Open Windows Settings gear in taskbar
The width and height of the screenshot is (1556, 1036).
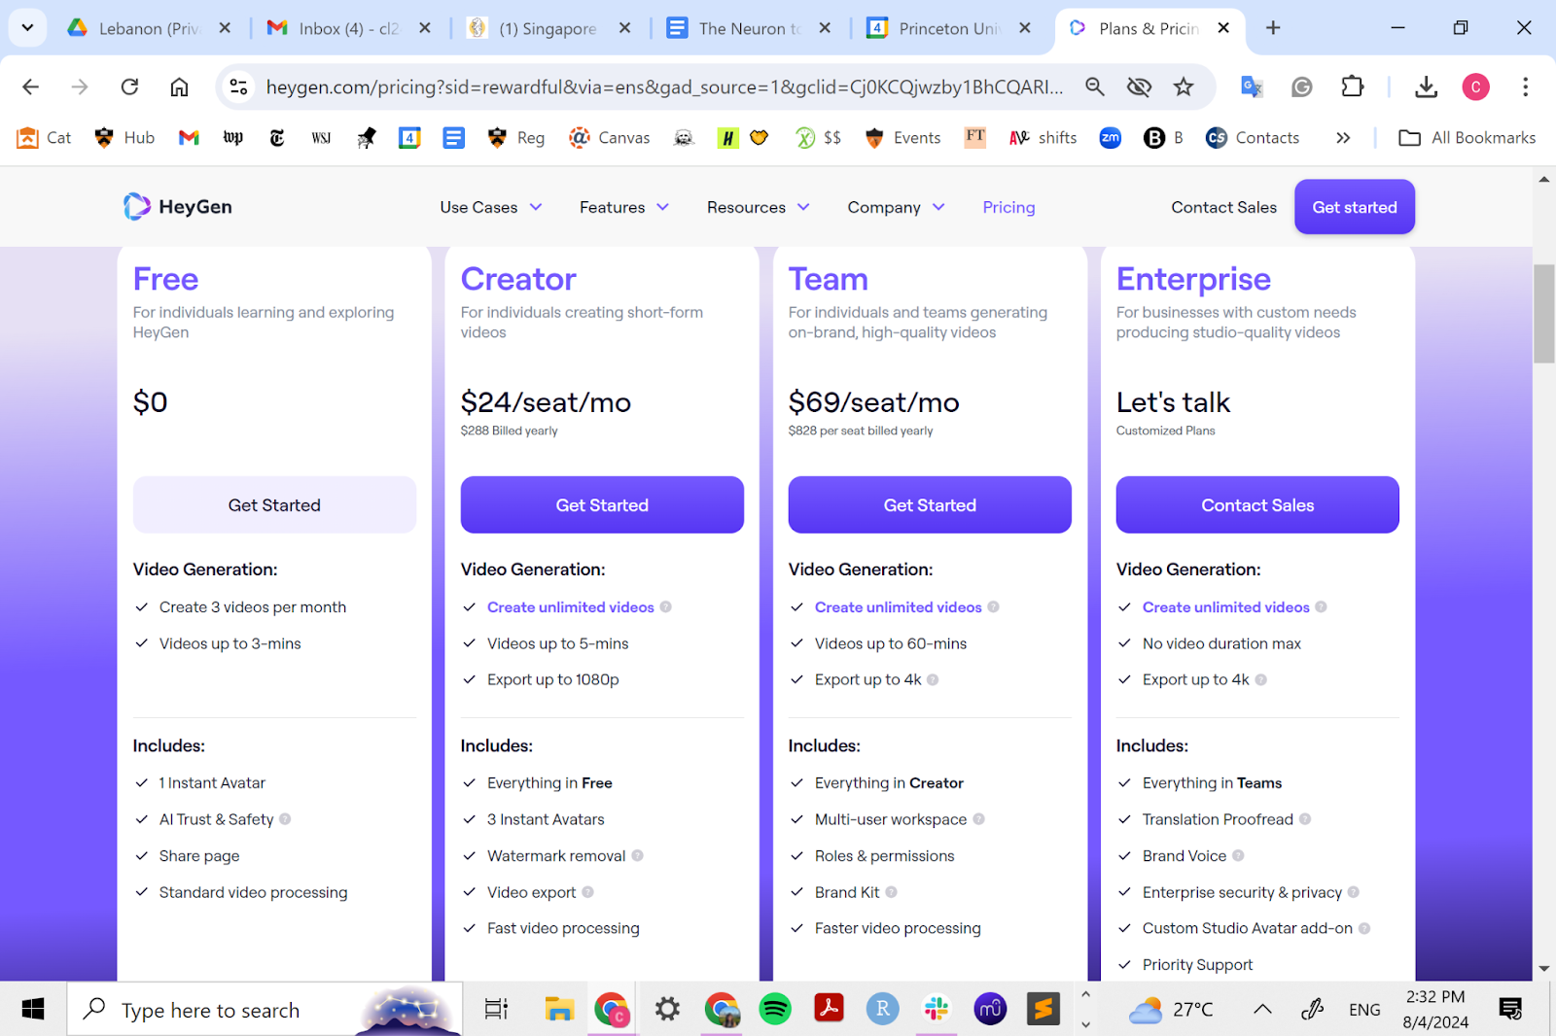[667, 1010]
